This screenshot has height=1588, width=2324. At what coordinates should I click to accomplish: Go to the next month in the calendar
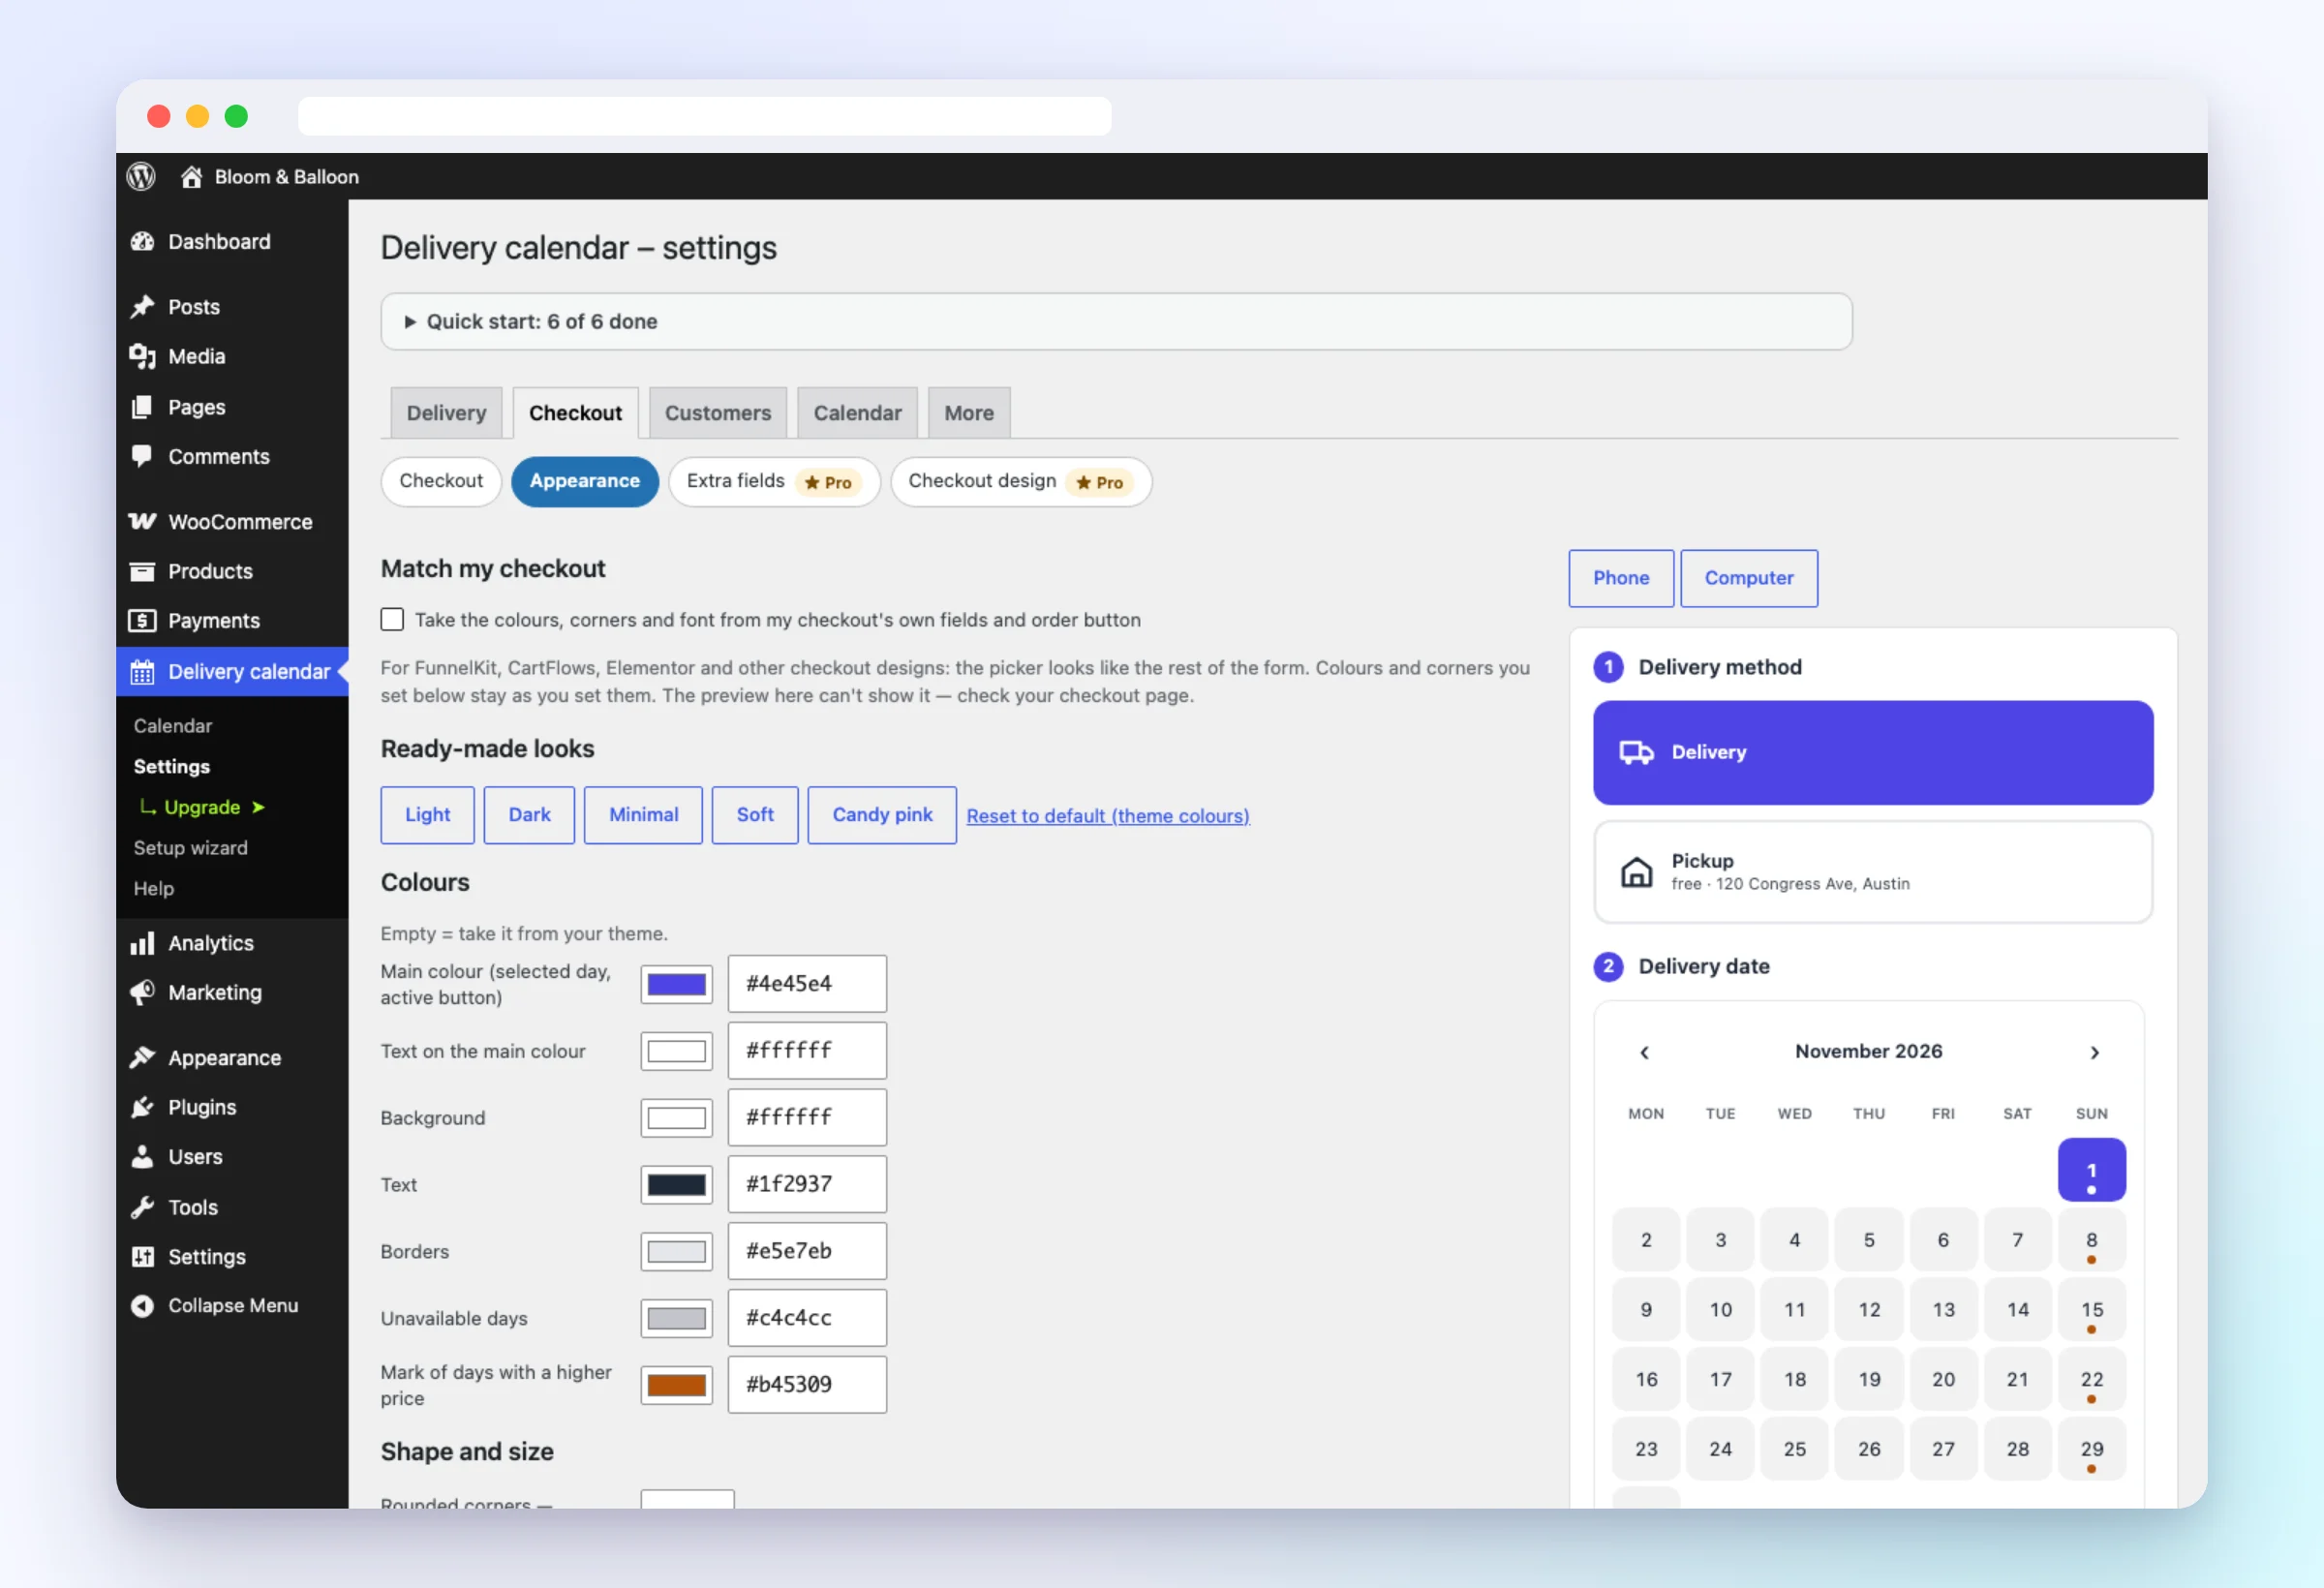(2094, 1052)
